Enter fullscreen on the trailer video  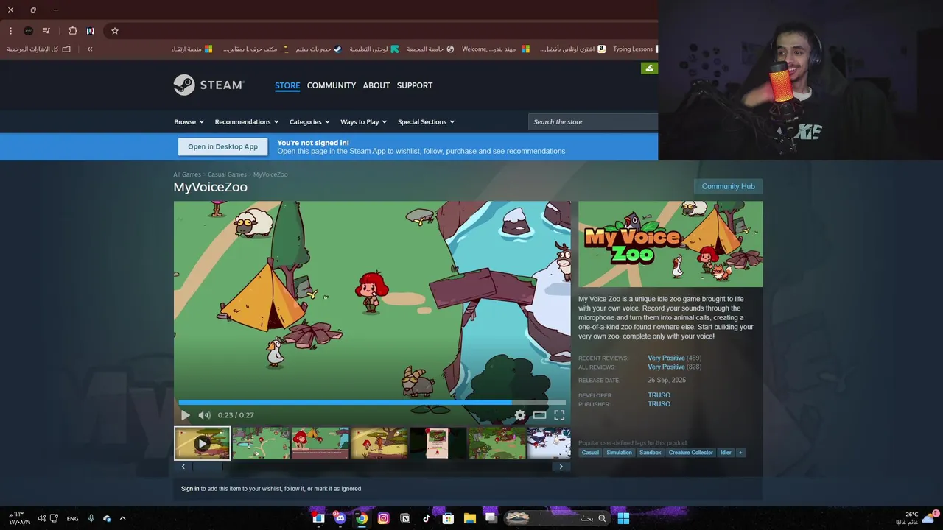point(559,415)
